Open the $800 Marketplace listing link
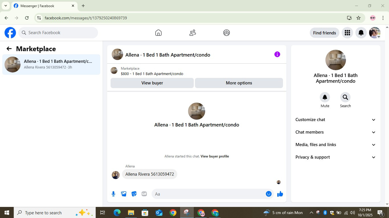Image resolution: width=389 pixels, height=218 pixels. pos(152,74)
